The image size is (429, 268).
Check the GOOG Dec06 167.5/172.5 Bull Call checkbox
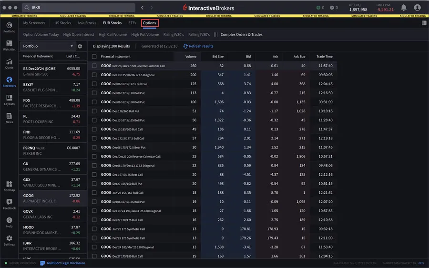click(94, 84)
